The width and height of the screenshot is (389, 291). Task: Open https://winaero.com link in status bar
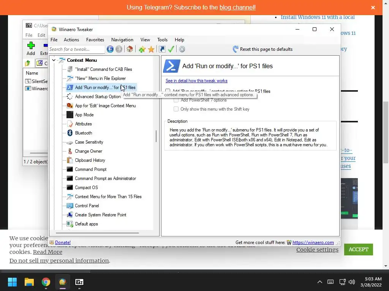click(313, 242)
